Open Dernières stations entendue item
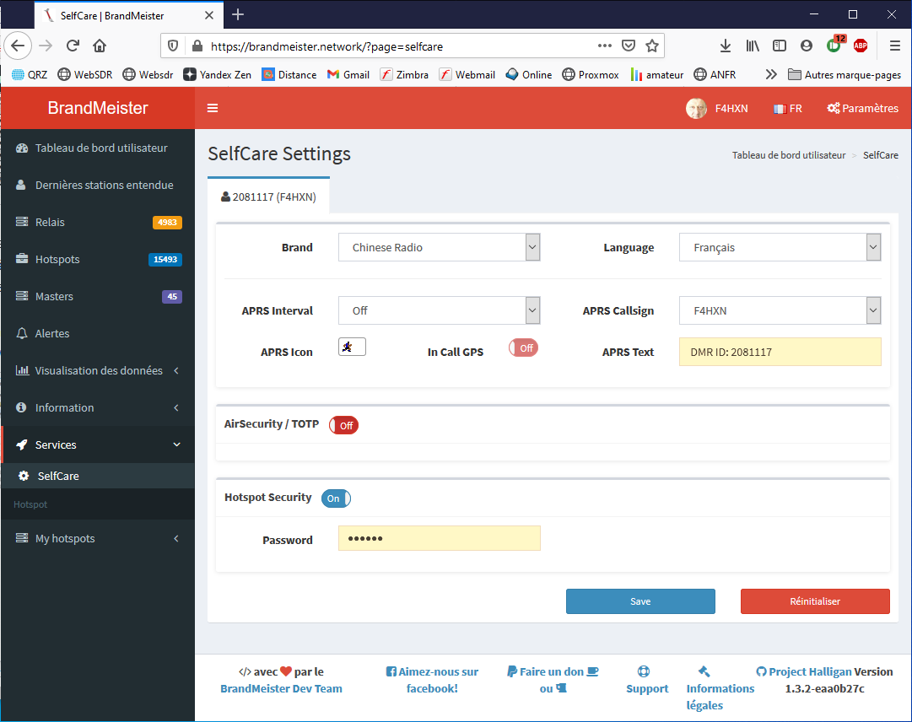912x722 pixels. tap(98, 185)
